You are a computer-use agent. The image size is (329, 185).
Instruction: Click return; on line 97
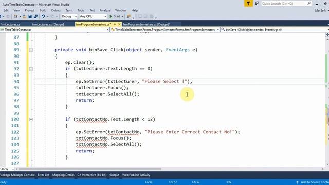tap(85, 100)
